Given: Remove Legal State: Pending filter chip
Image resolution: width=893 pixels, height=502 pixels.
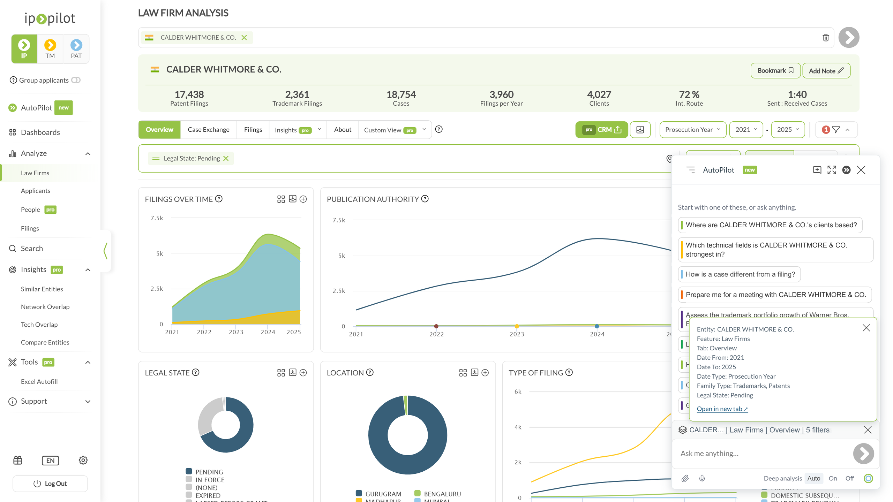Looking at the screenshot, I should pyautogui.click(x=226, y=158).
